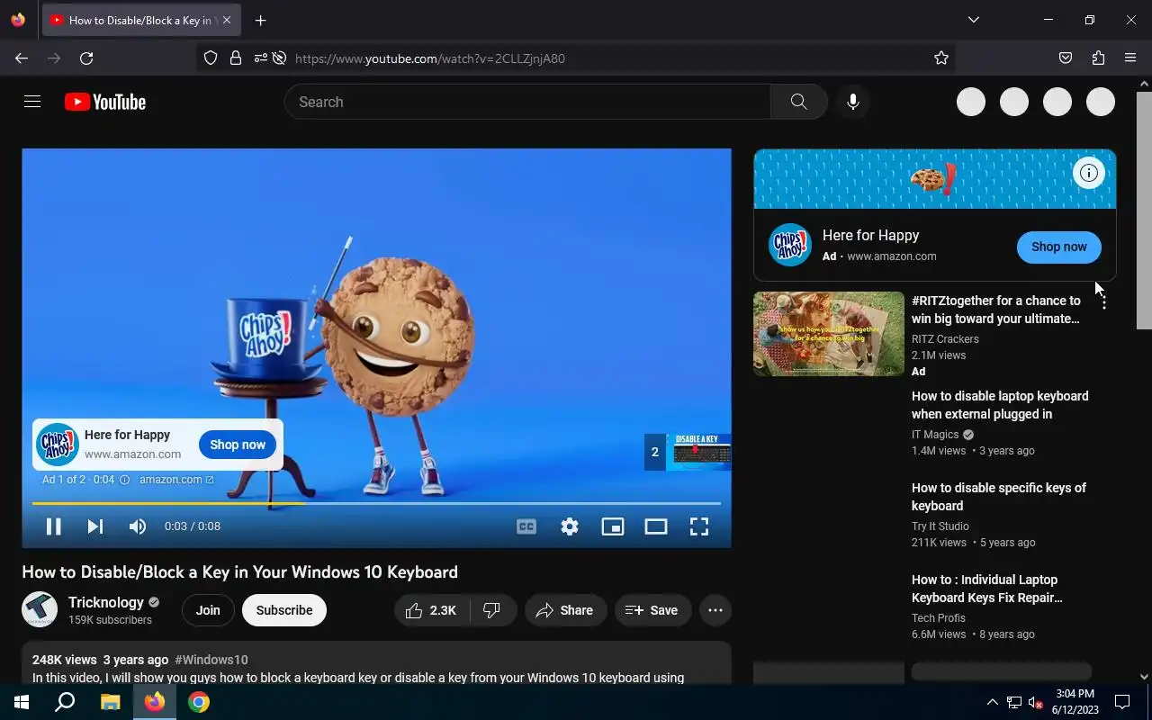Open Firefox extensions menu

tap(1098, 58)
